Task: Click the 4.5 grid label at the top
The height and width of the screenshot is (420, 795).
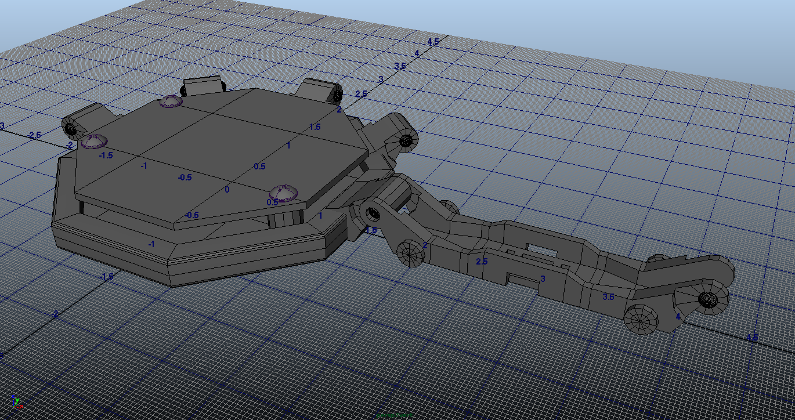Action: (x=433, y=42)
